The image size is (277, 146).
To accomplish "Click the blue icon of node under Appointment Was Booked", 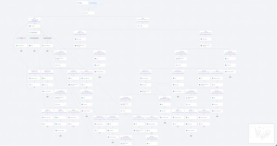I will [30, 46].
